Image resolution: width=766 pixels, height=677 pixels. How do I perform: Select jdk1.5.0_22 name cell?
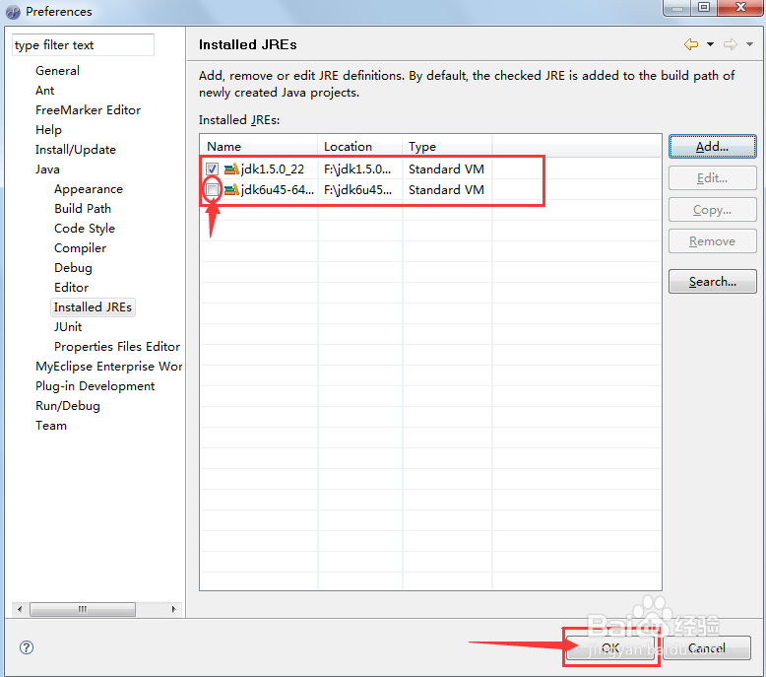[x=272, y=169]
